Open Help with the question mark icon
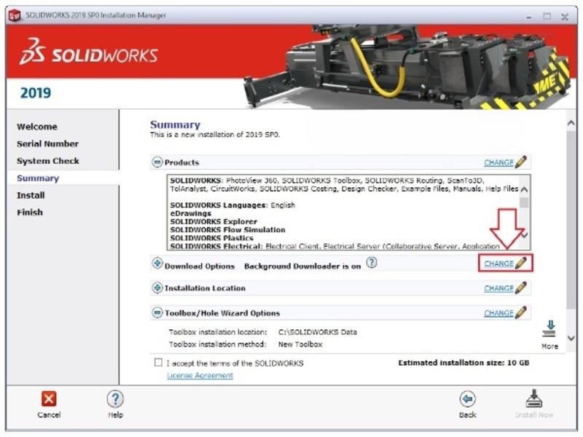Image resolution: width=583 pixels, height=437 pixels. (x=114, y=398)
